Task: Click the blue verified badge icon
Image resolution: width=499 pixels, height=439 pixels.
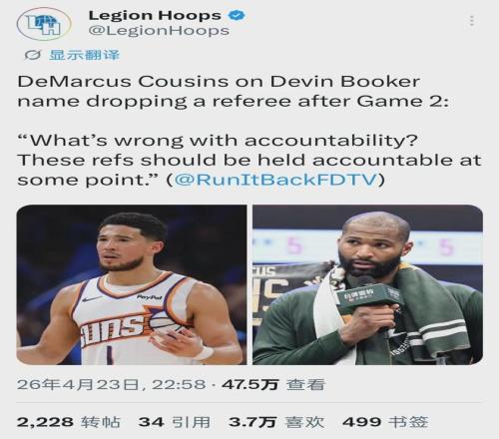Action: pyautogui.click(x=237, y=15)
